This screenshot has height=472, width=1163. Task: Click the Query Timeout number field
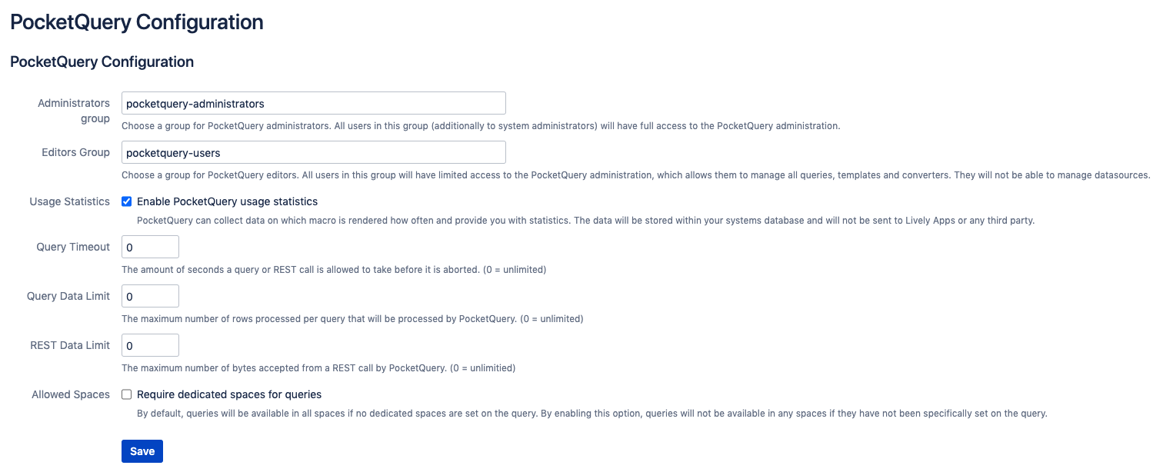click(150, 247)
